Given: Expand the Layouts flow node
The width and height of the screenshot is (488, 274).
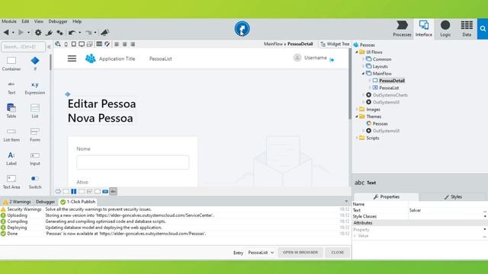Looking at the screenshot, I should tap(363, 66).
